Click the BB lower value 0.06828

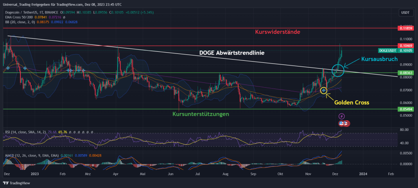[71, 22]
